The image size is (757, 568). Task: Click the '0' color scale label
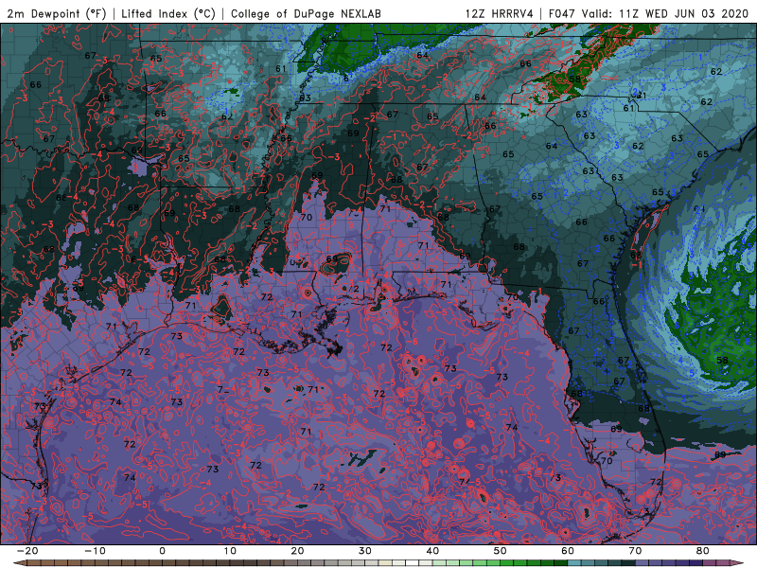click(x=162, y=551)
